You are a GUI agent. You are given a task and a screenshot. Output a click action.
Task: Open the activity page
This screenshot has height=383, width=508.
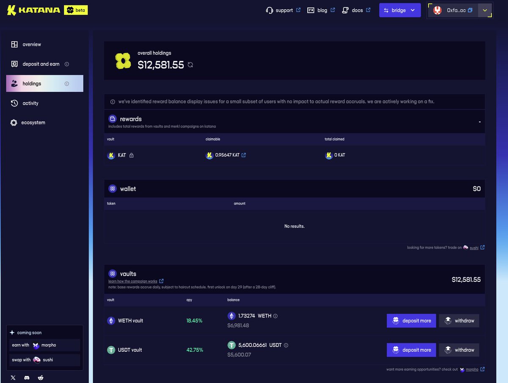point(44,103)
